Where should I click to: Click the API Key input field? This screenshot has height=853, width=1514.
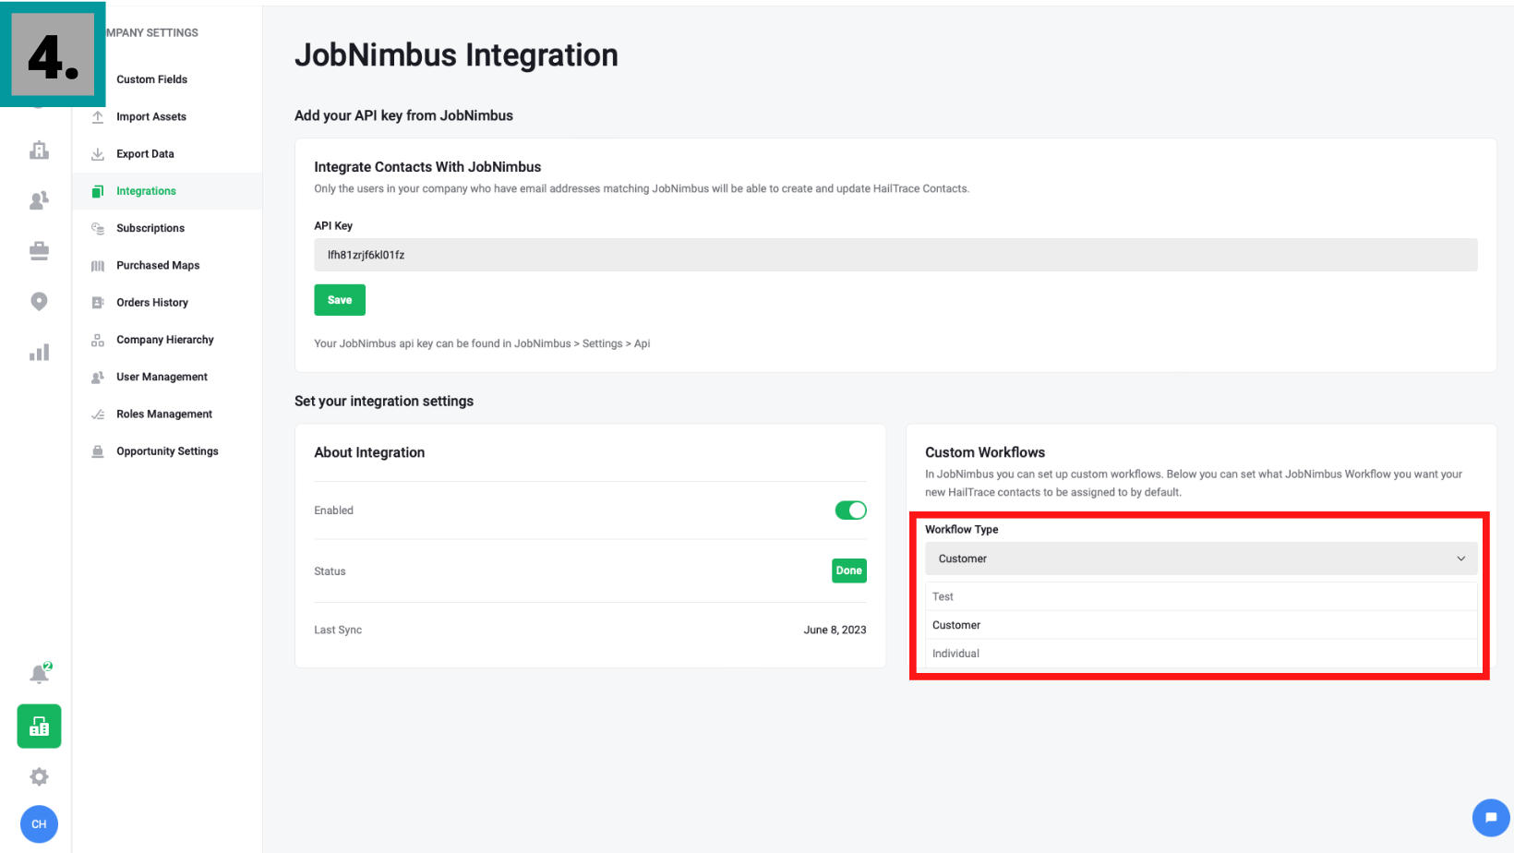pyautogui.click(x=895, y=255)
